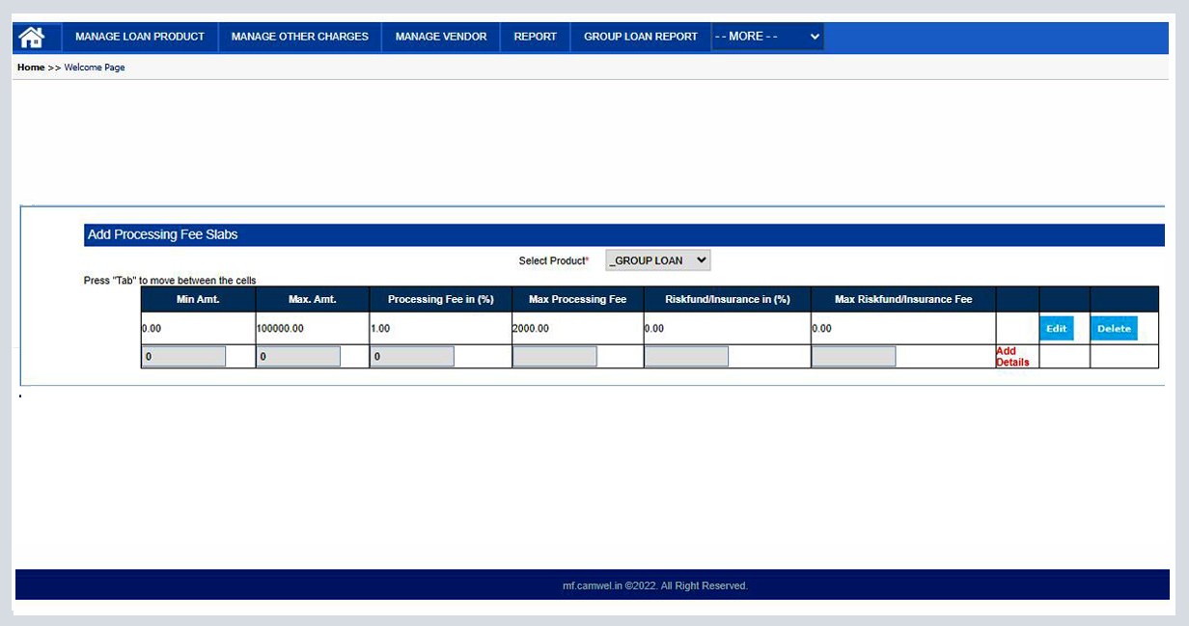1189x626 pixels.
Task: Click the Max Amt. input field
Action: point(298,355)
